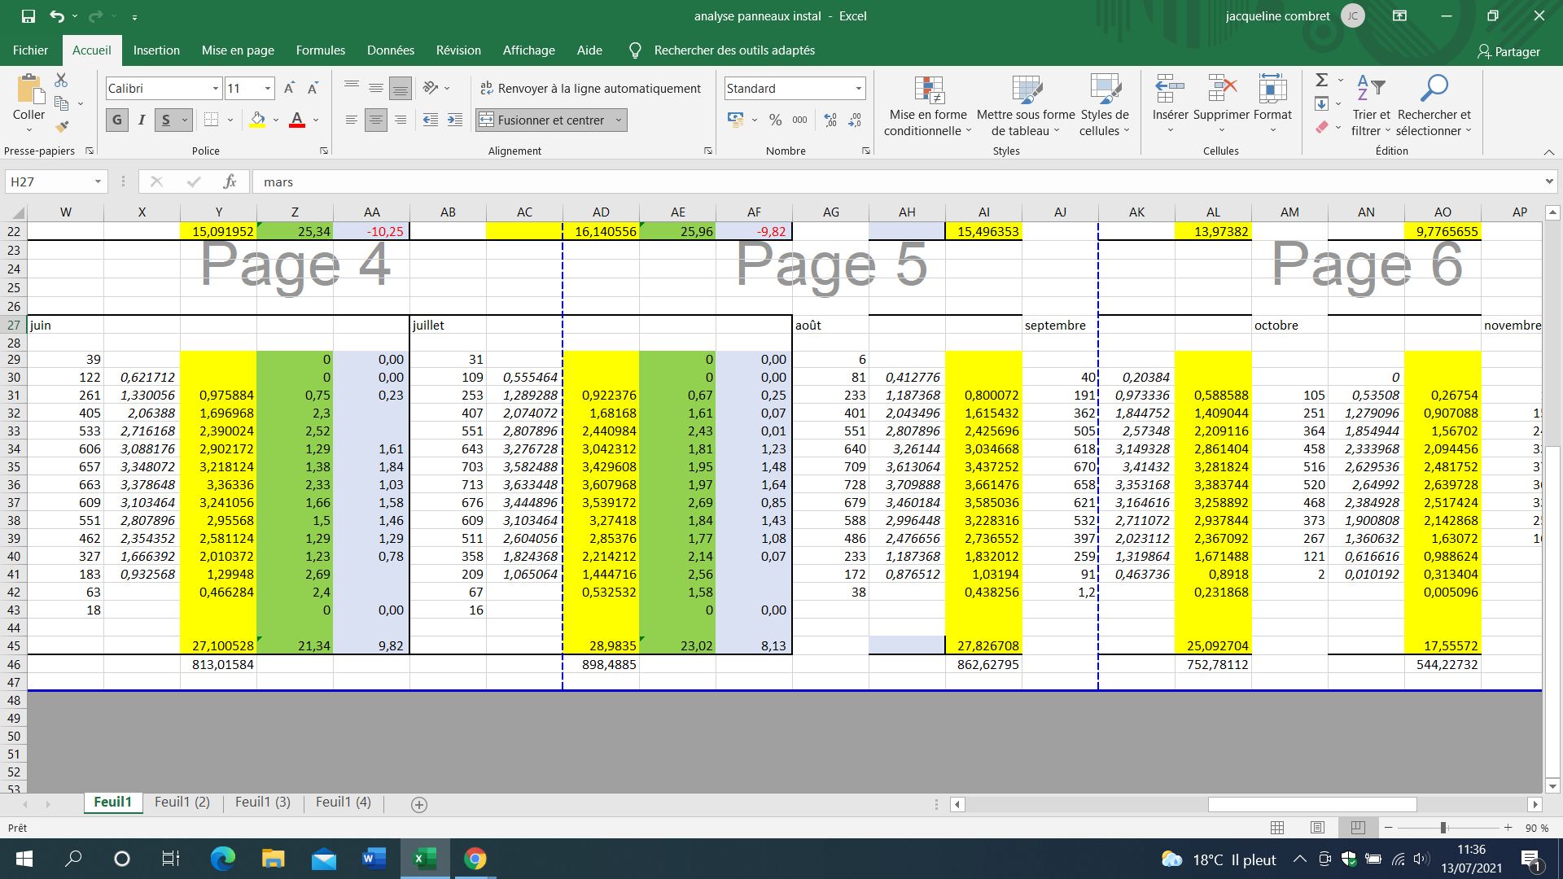Expand the Standard number format dropdown
This screenshot has width=1563, height=879.
(x=858, y=88)
